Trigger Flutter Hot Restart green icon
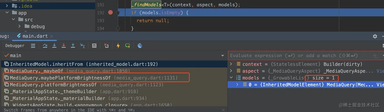This screenshot has width=384, height=112. point(127,46)
